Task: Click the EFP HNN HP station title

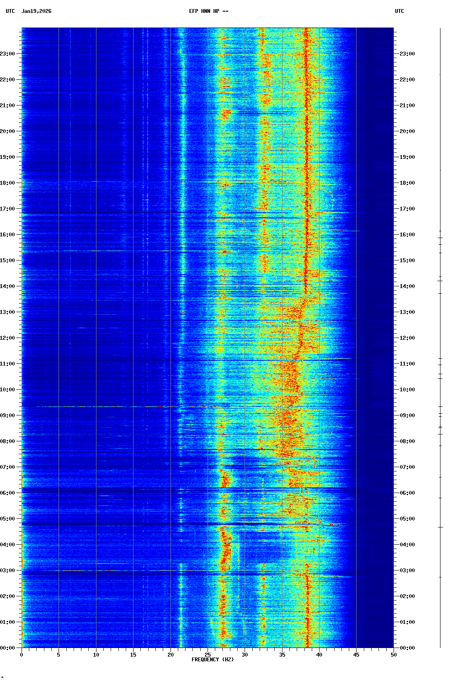Action: 208,11
